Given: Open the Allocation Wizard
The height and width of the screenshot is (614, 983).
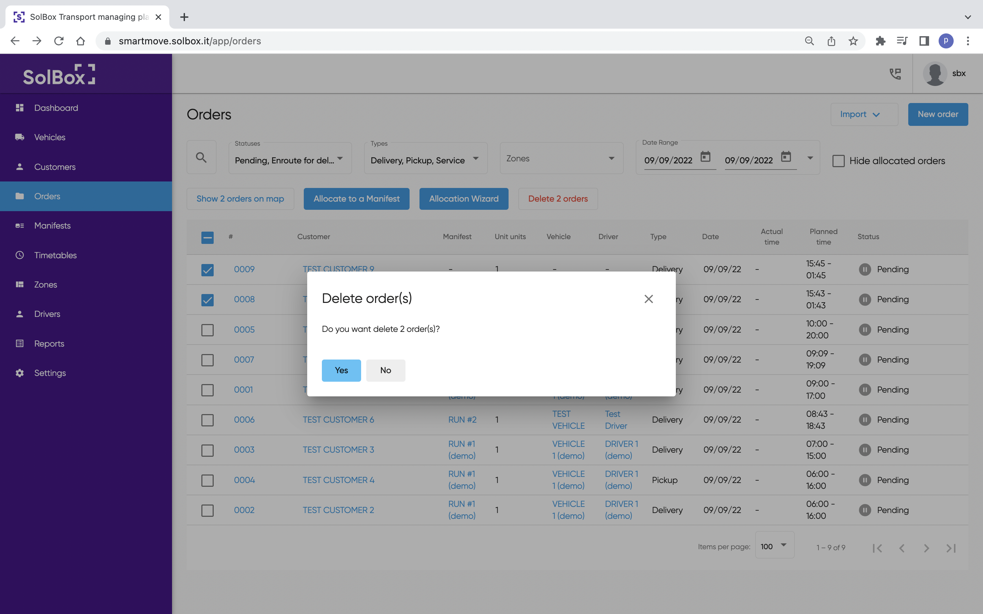Looking at the screenshot, I should coord(464,199).
